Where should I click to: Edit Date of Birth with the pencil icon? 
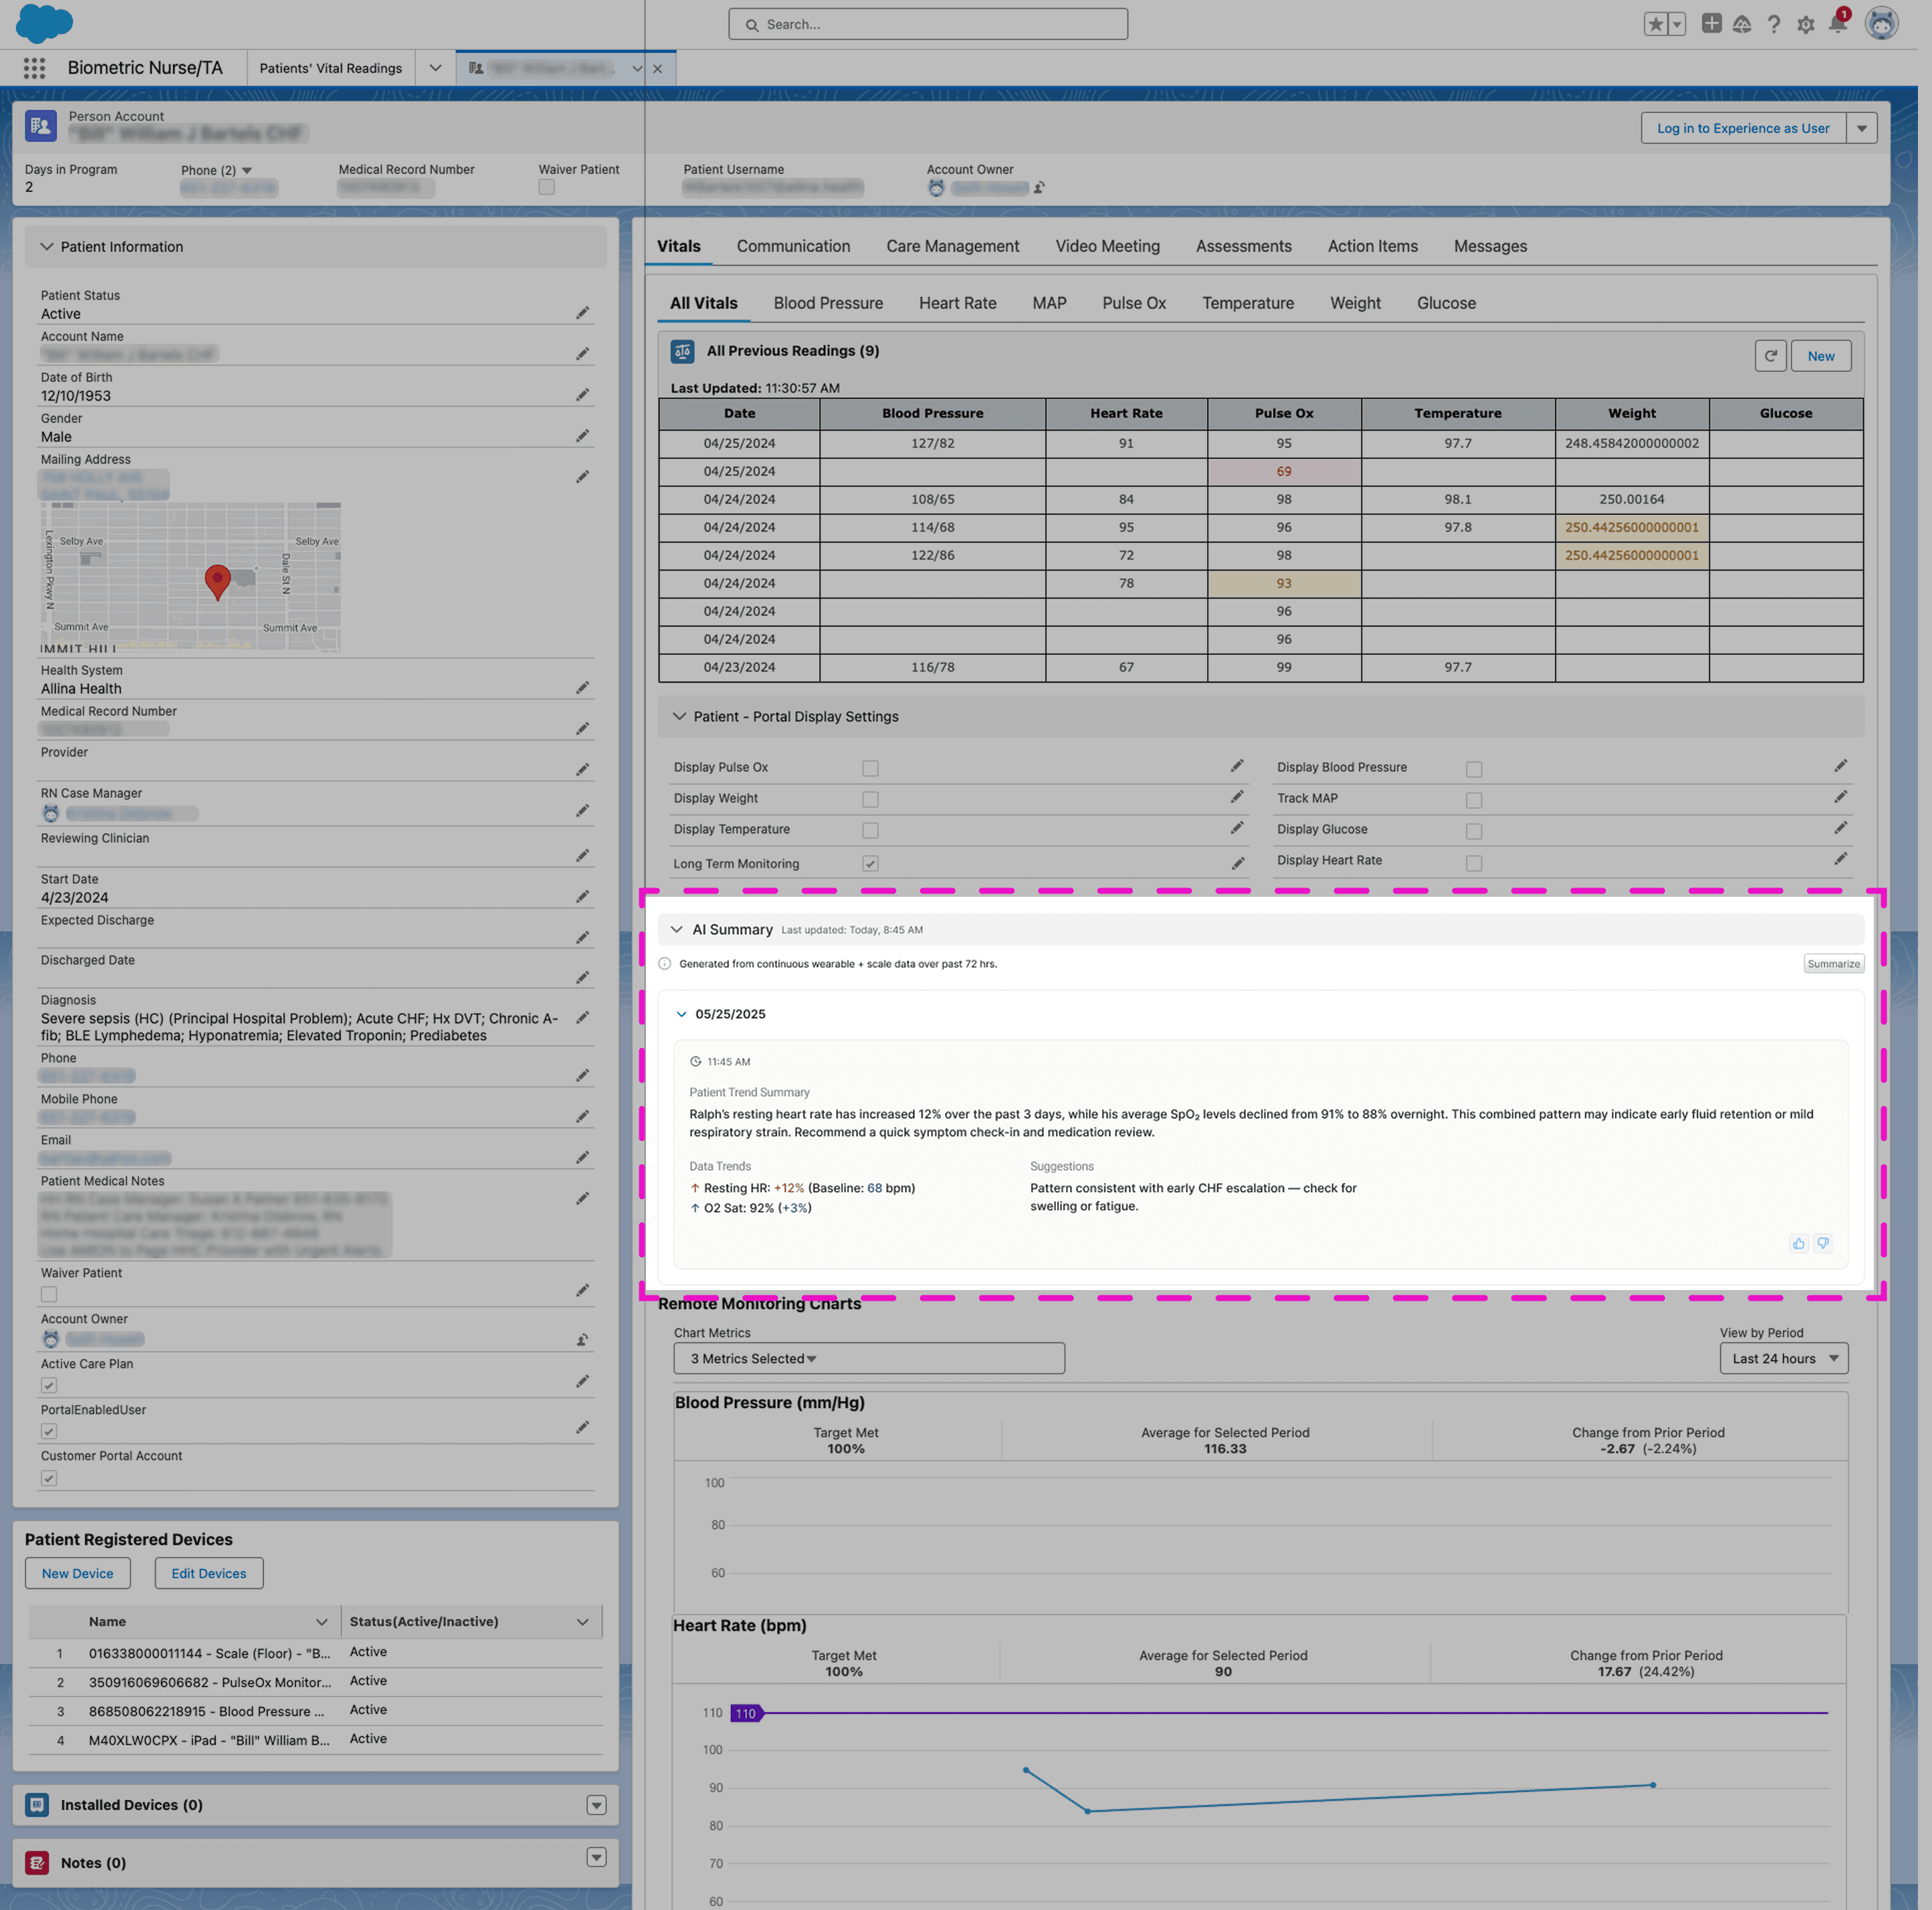coord(583,394)
